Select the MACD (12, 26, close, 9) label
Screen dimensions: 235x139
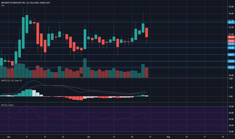[11, 81]
